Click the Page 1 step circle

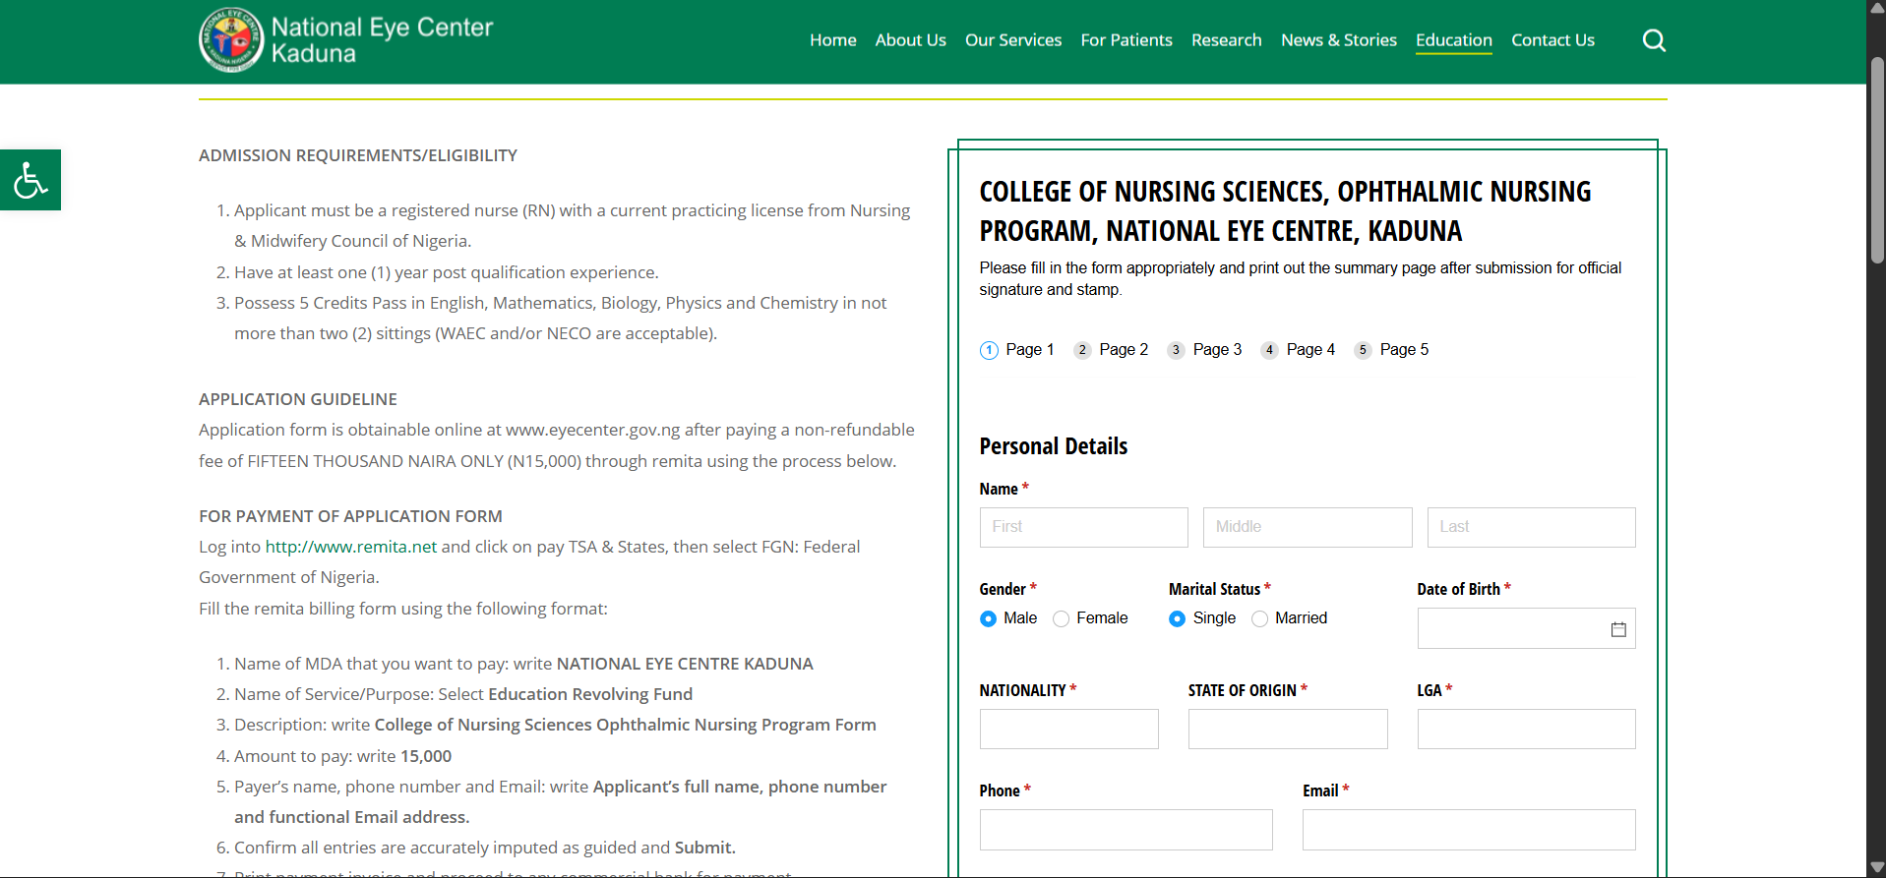989,350
